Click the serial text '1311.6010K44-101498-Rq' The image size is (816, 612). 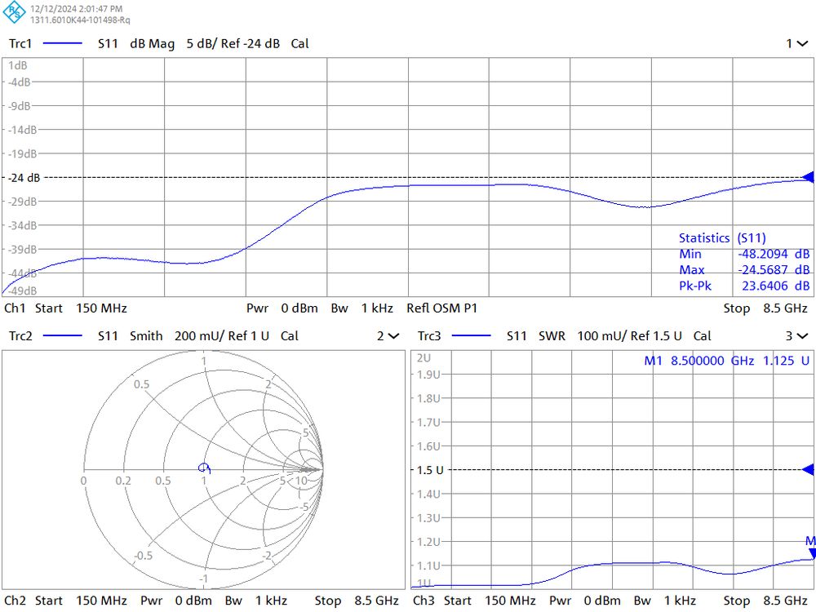tap(80, 20)
